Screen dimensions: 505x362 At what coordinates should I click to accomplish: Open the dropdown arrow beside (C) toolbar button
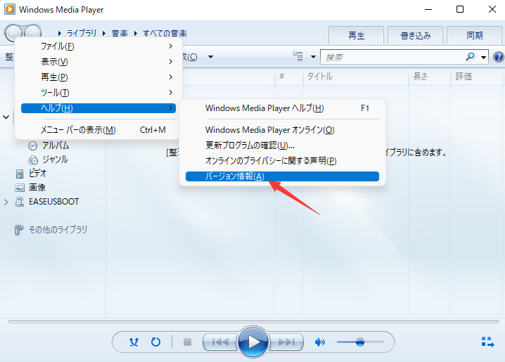pyautogui.click(x=210, y=57)
